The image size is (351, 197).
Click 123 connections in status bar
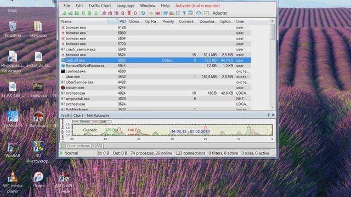click(x=190, y=153)
